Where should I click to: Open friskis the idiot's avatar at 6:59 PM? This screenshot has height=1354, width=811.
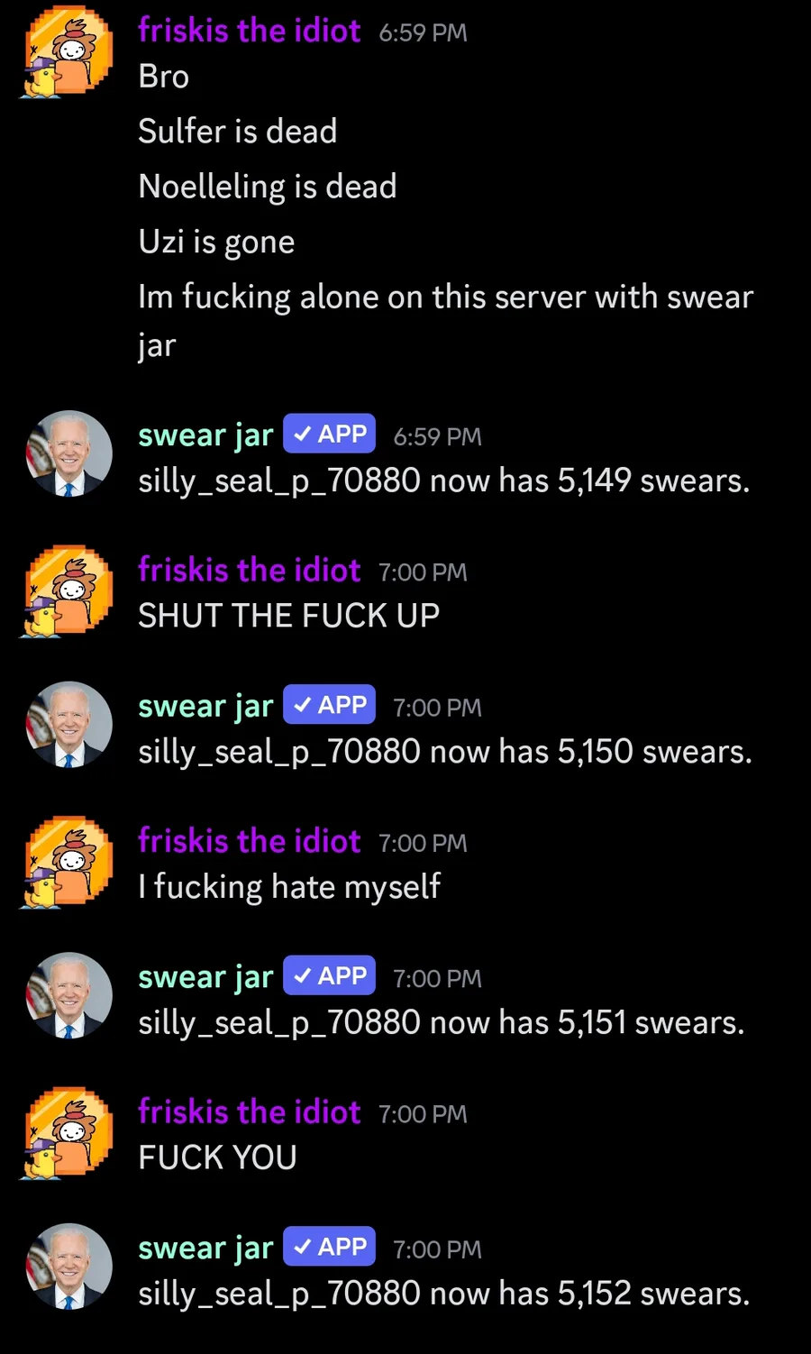click(x=68, y=51)
